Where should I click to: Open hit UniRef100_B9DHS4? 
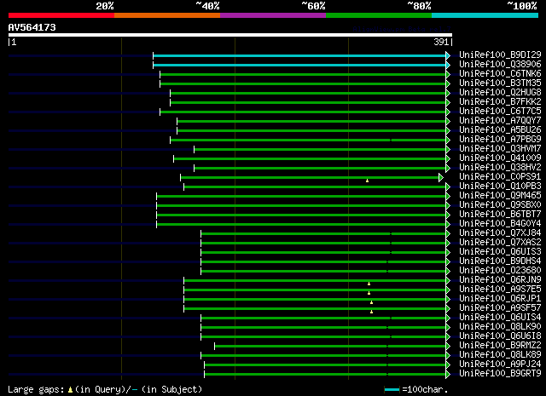500,261
